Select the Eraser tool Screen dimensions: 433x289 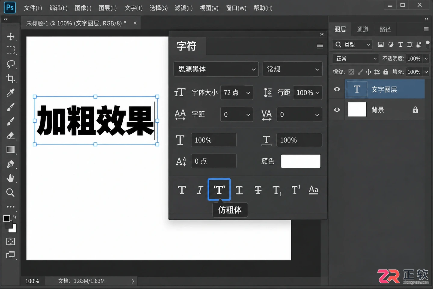click(x=11, y=135)
